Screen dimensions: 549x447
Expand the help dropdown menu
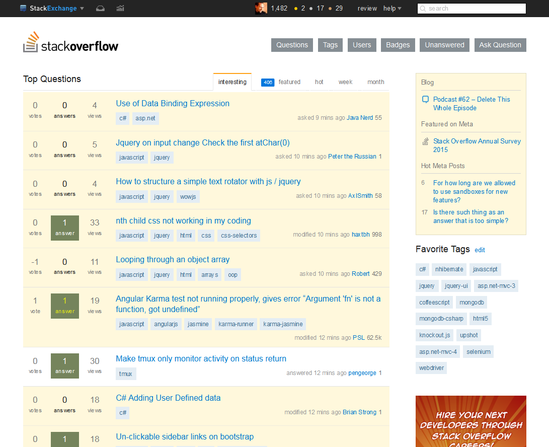coord(392,9)
